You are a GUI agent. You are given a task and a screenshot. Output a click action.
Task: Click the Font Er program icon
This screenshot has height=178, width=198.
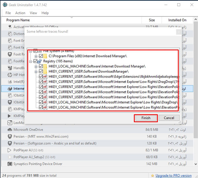point(10,41)
